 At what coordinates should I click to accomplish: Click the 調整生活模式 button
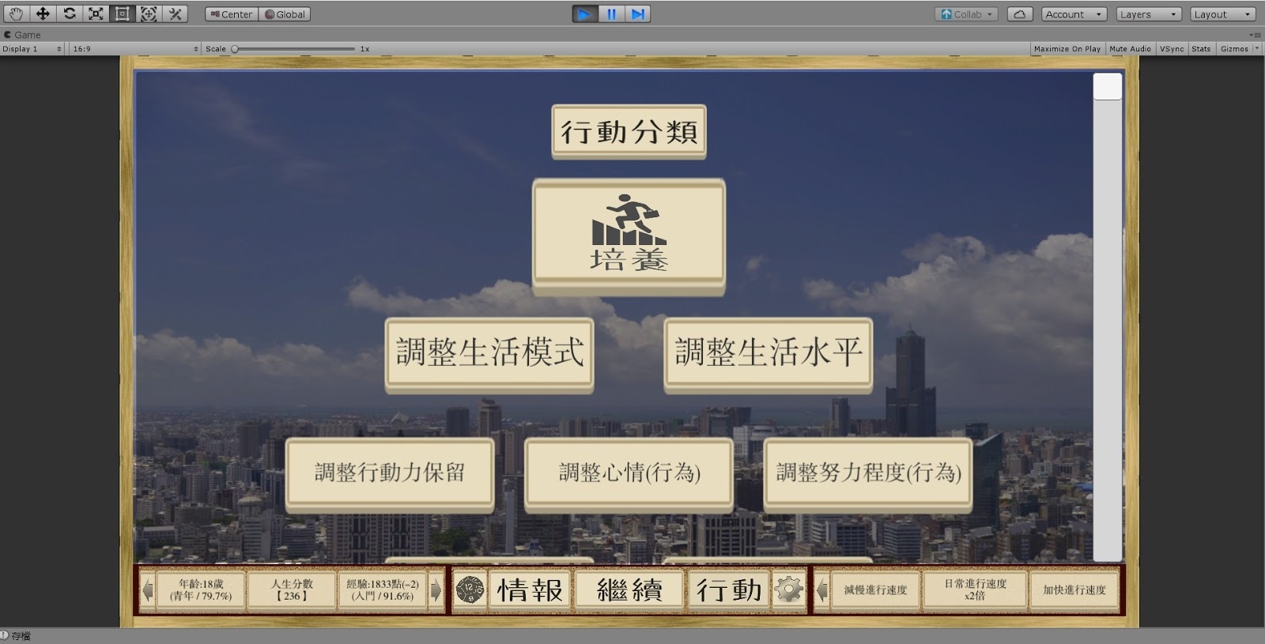pos(489,352)
